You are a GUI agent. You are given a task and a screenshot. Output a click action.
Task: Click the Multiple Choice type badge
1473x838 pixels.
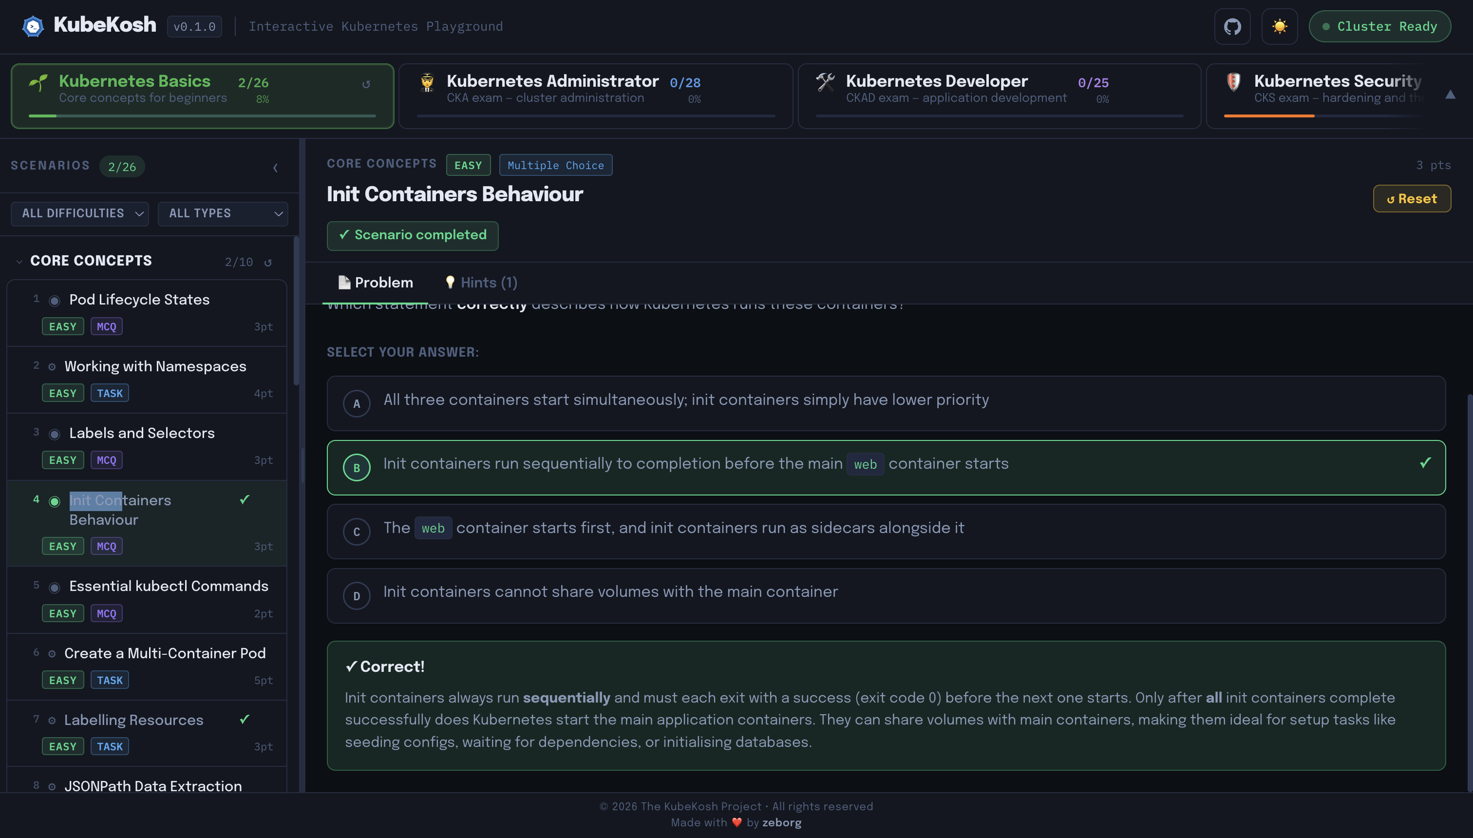point(556,165)
